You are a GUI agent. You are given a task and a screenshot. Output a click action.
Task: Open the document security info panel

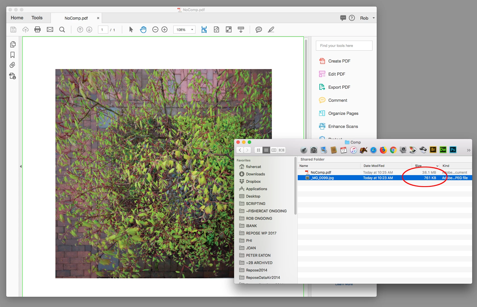13,76
